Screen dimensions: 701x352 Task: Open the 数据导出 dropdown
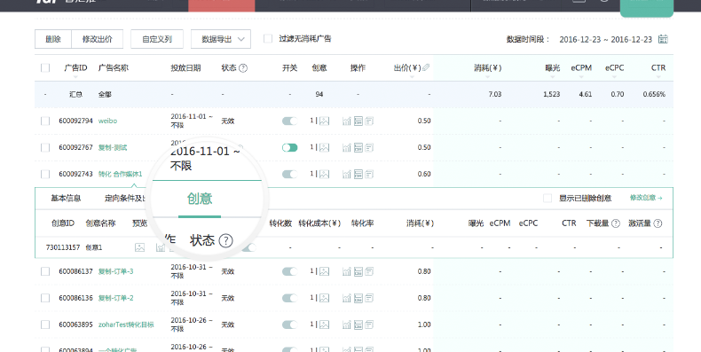point(221,39)
